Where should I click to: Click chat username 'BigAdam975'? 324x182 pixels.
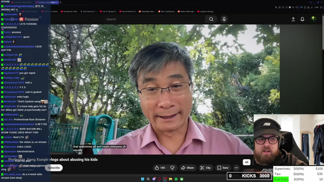click(x=11, y=73)
